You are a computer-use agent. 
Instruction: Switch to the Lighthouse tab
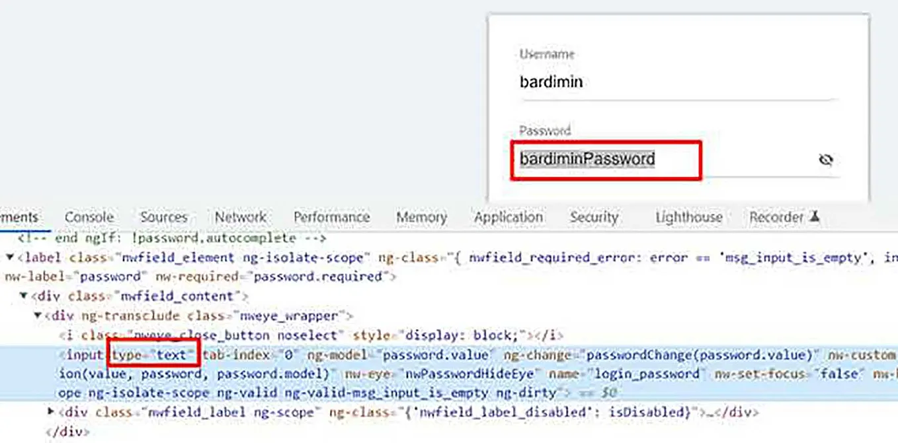click(688, 217)
